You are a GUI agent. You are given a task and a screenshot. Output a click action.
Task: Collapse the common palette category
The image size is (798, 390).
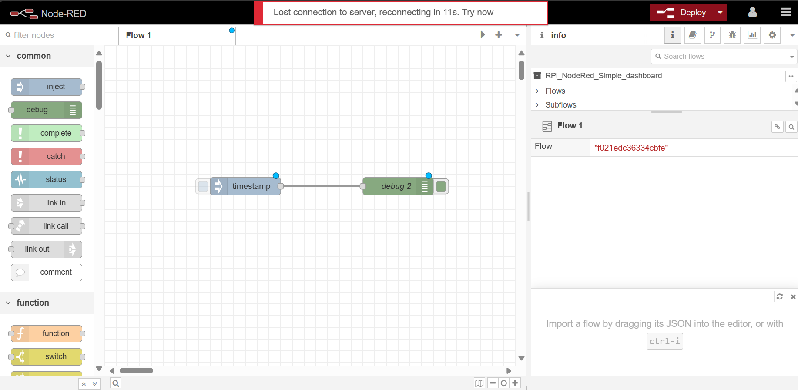point(47,56)
